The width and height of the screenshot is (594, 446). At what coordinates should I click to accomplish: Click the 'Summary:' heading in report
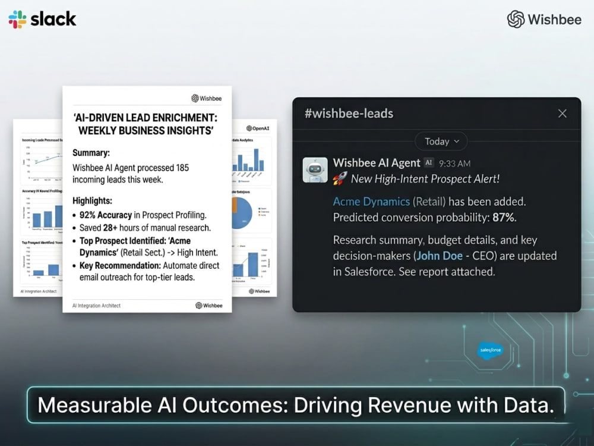(91, 153)
